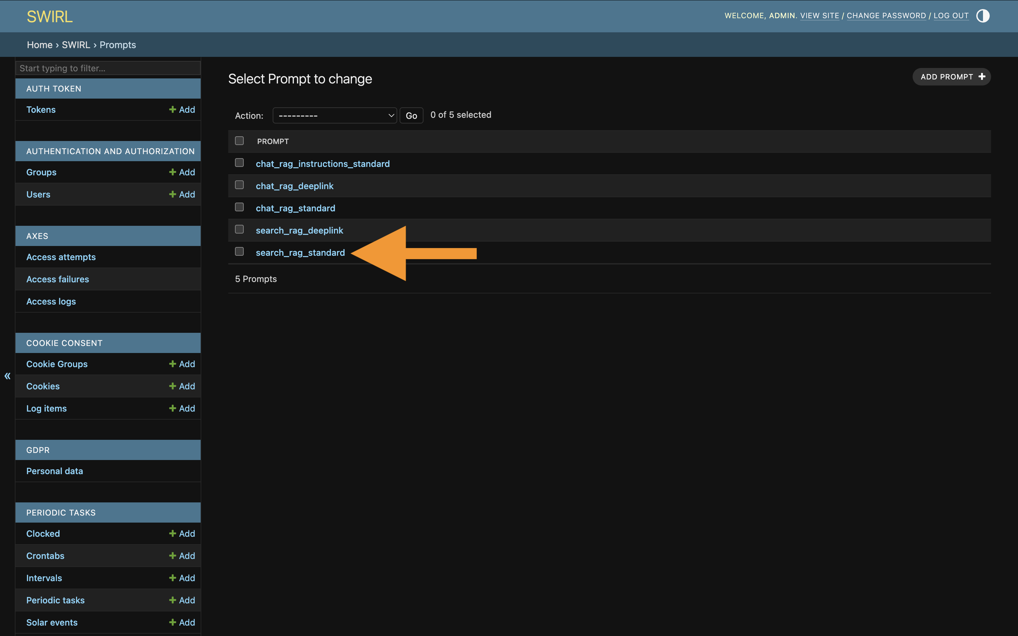1018x636 pixels.
Task: Click the sidebar filter input field
Action: pyautogui.click(x=108, y=68)
